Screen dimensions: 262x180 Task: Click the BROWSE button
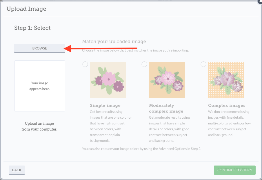pyautogui.click(x=40, y=48)
